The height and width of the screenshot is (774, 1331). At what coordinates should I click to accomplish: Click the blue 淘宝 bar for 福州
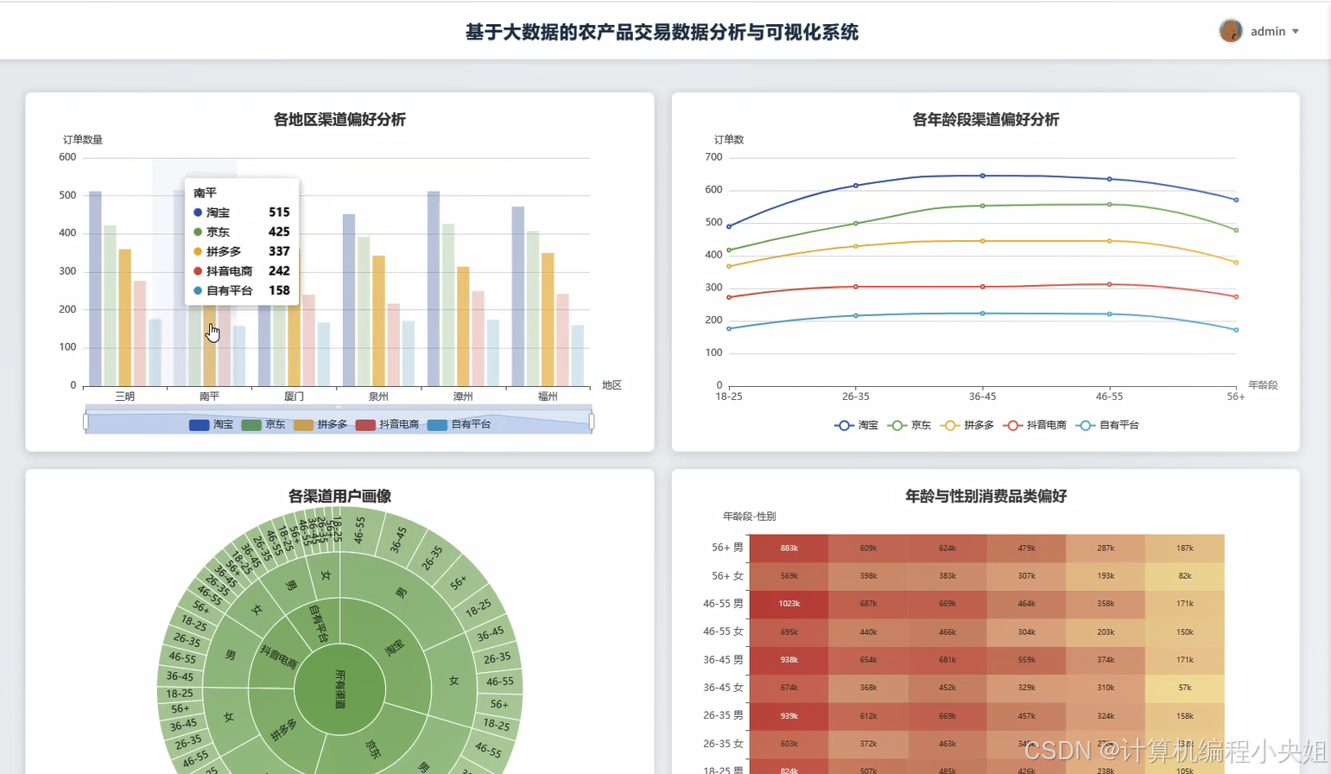click(x=518, y=296)
